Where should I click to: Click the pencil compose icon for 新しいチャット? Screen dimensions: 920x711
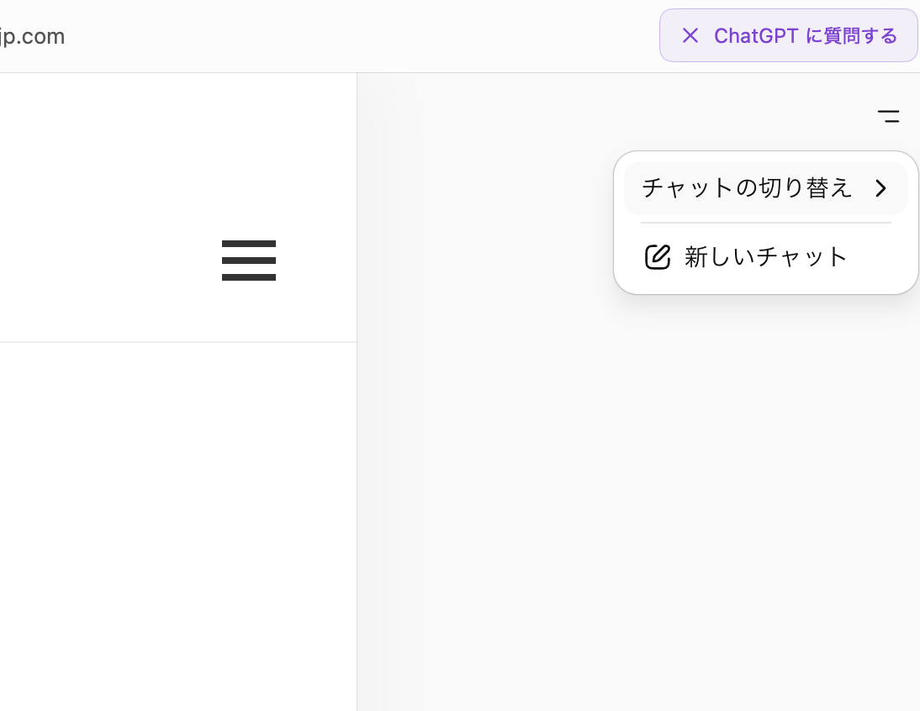click(x=658, y=257)
